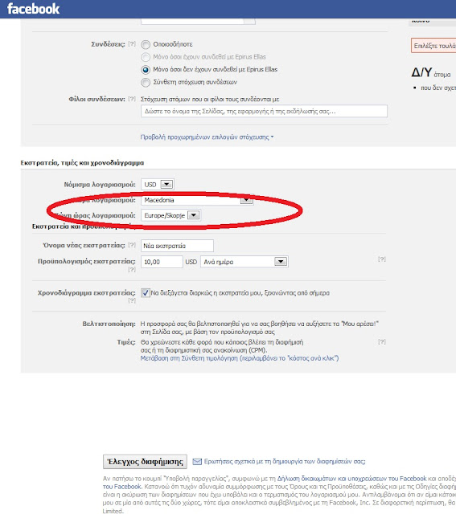This screenshot has height=514, width=456.
Task: Click the Επιλέξτε τουλά… warning box
Action: click(433, 46)
